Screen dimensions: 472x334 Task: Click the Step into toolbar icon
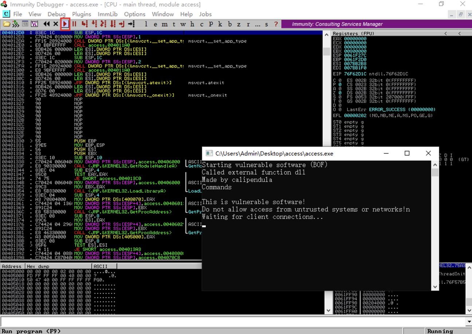click(85, 24)
